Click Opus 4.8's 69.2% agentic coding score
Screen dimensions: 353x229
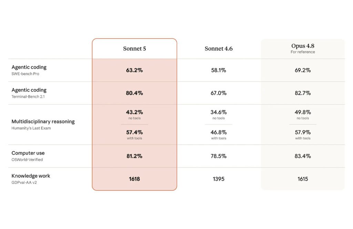(x=303, y=70)
